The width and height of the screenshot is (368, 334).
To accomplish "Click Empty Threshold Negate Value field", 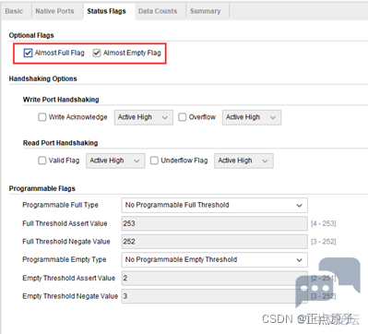I will pyautogui.click(x=215, y=296).
